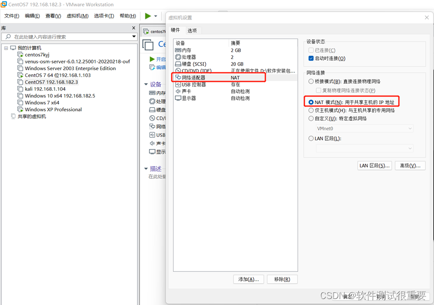Toggle replicate physical network state (复制物理网络连接状态) checkbox
The image size is (434, 305).
(318, 90)
